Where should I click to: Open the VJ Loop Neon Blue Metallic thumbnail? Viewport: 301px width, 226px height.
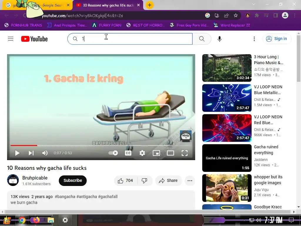(x=227, y=98)
